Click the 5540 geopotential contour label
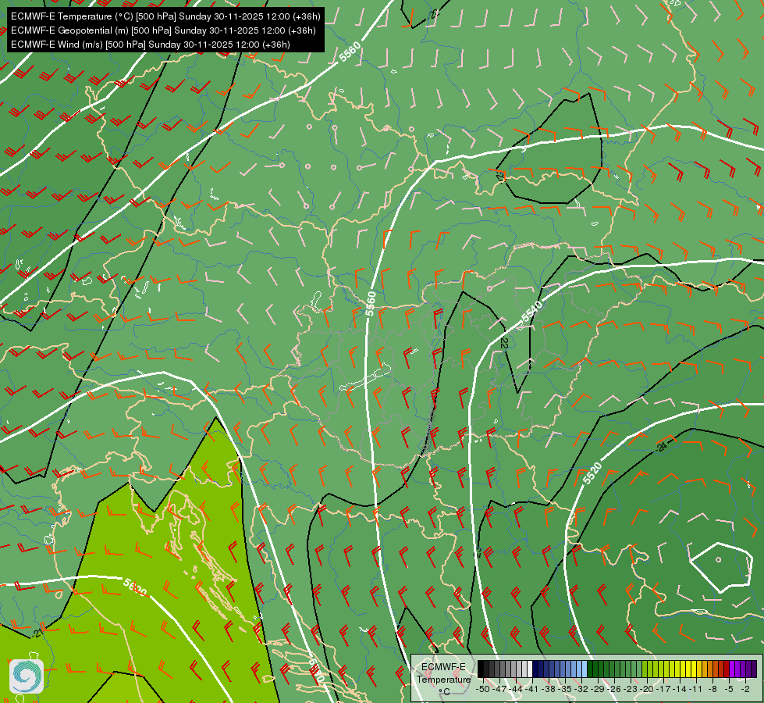This screenshot has width=764, height=703. pyautogui.click(x=531, y=312)
